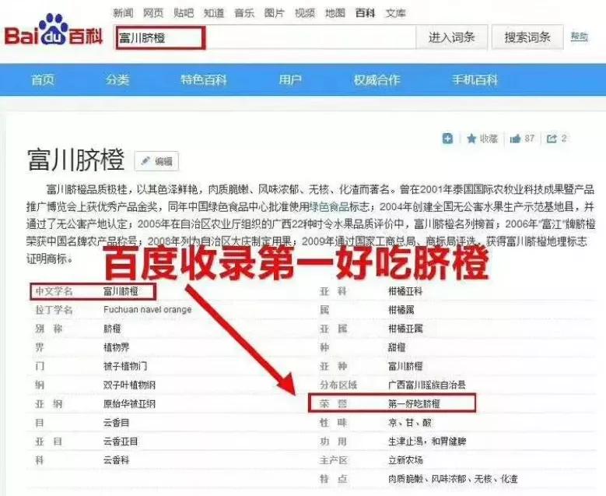The height and width of the screenshot is (496, 606).
Task: Open the 图片 link in top bar
Action: [x=275, y=13]
